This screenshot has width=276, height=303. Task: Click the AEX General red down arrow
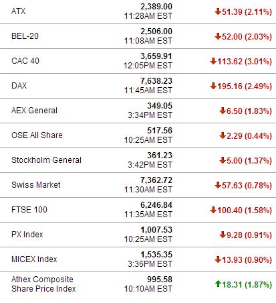(x=223, y=111)
